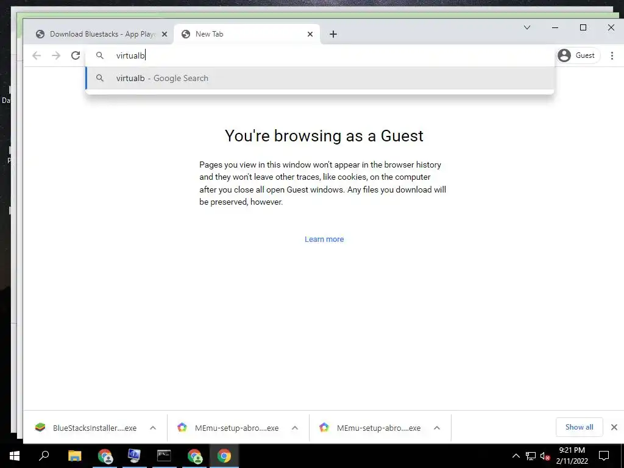
Task: Minimize the Chrome window
Action: (x=555, y=27)
